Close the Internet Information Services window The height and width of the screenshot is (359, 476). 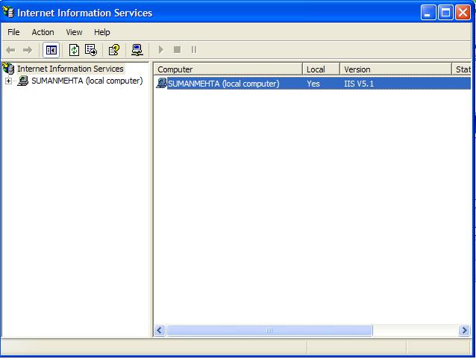pos(463,13)
